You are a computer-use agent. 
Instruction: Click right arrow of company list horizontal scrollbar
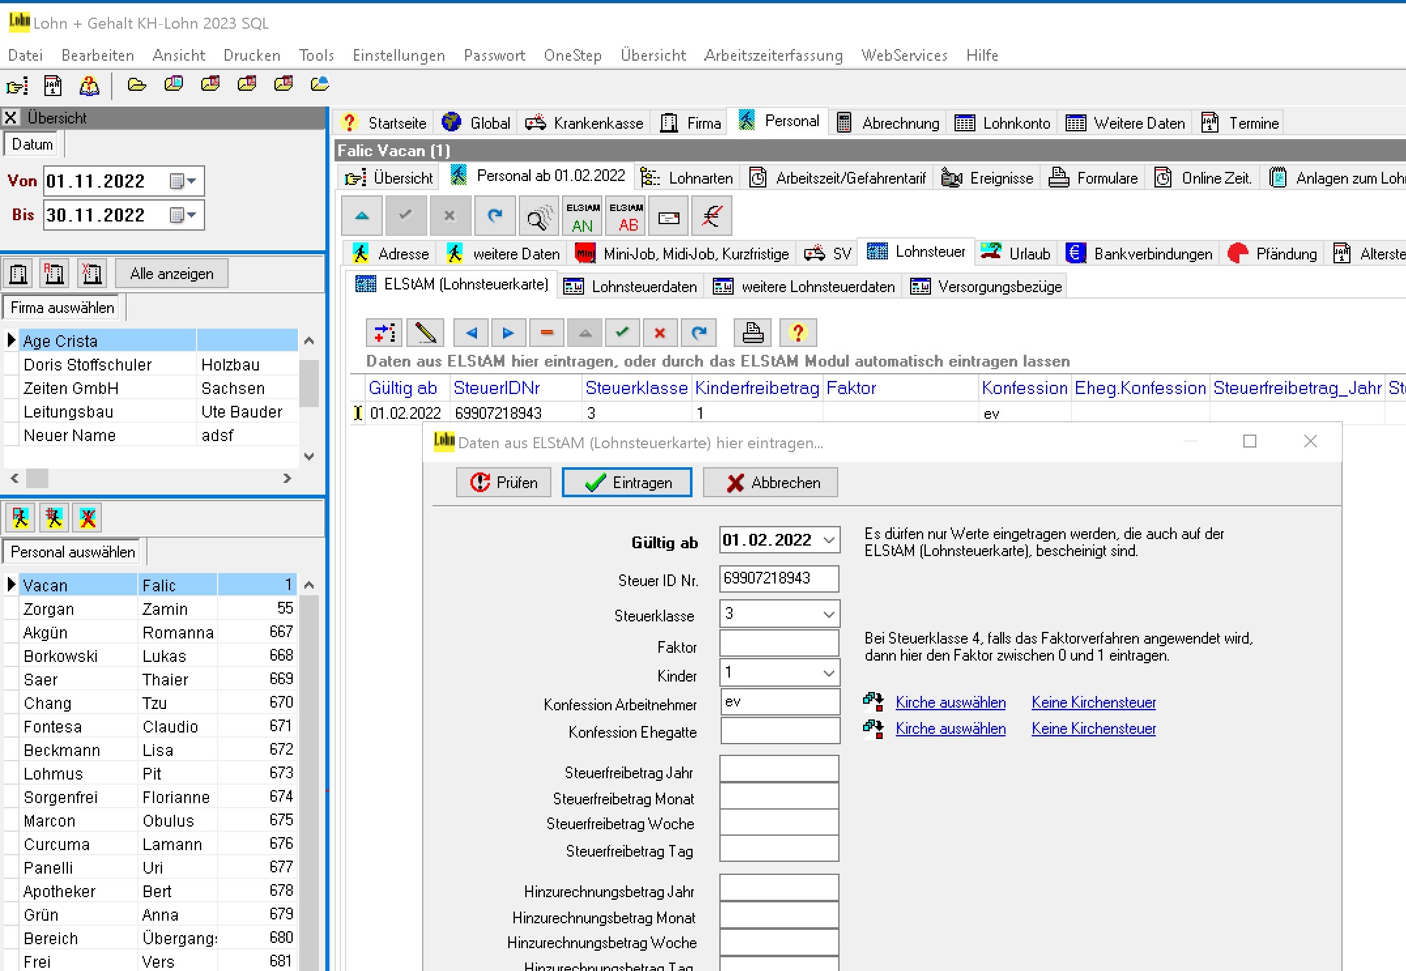pos(287,478)
